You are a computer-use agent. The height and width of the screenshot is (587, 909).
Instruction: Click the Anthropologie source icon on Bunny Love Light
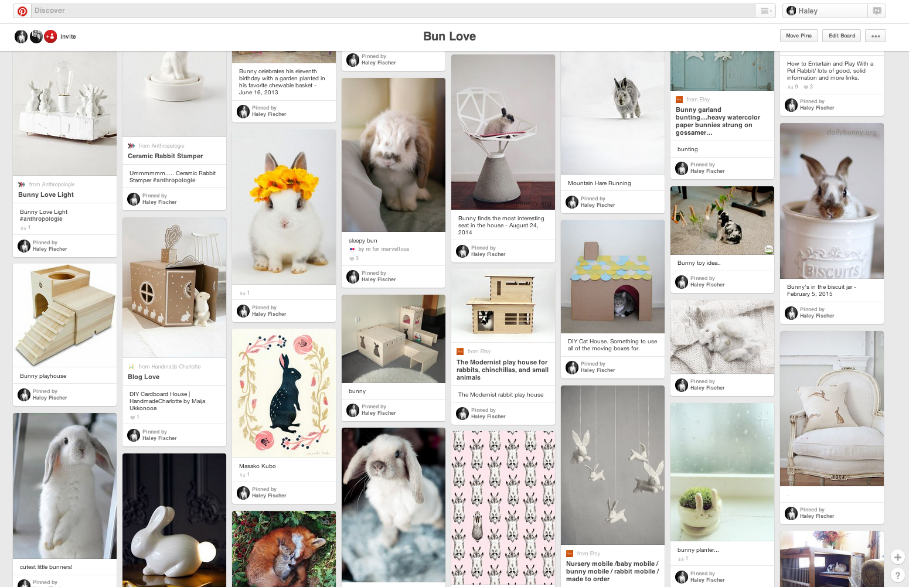22,185
